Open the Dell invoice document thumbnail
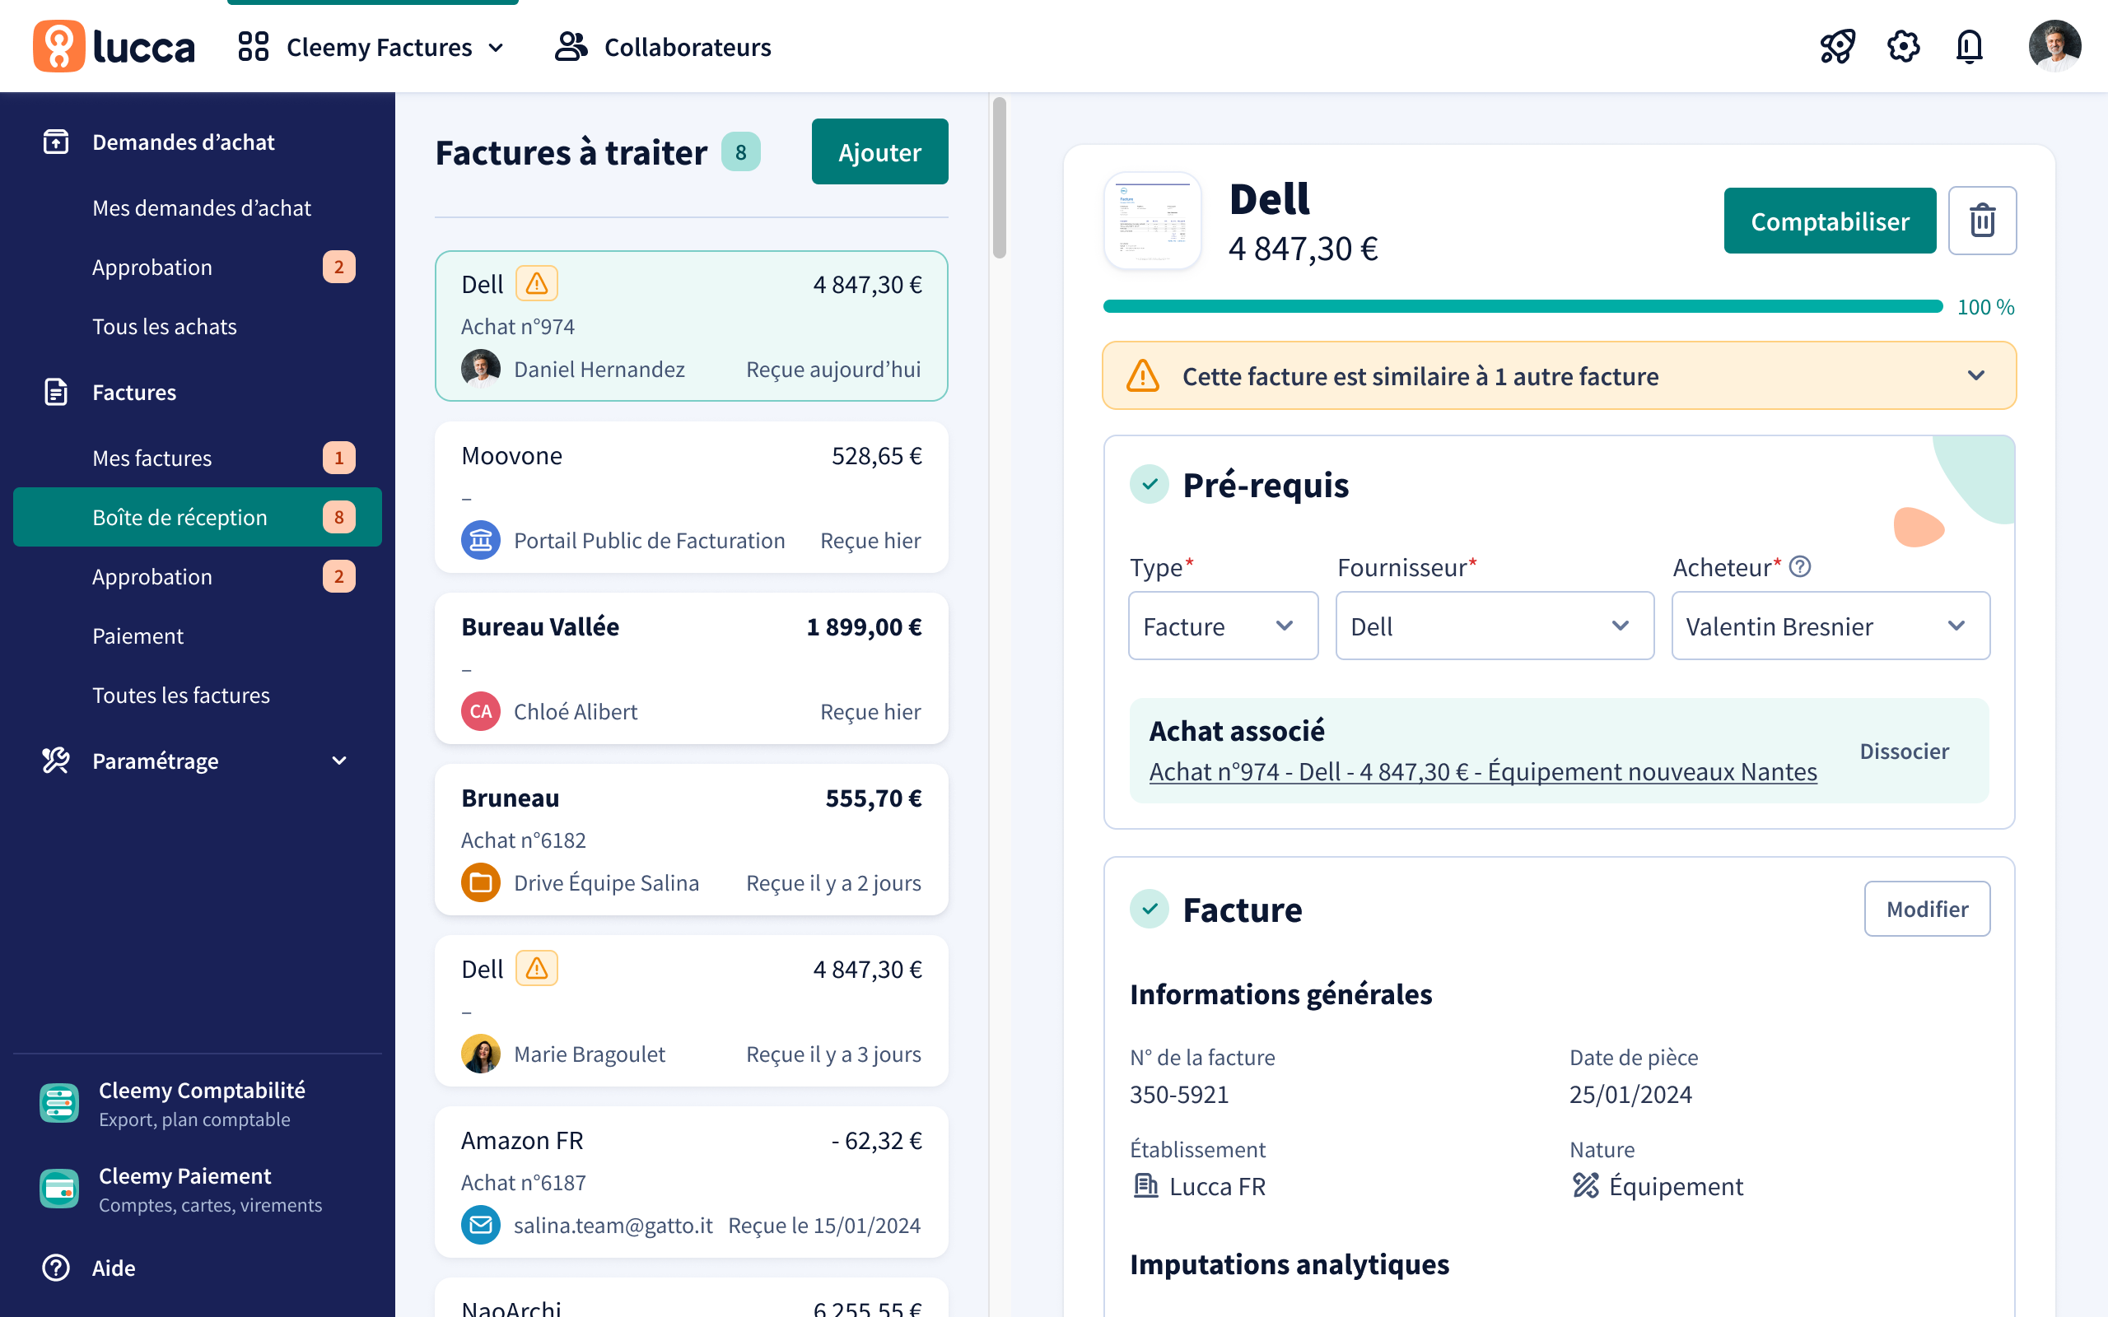 [x=1151, y=221]
